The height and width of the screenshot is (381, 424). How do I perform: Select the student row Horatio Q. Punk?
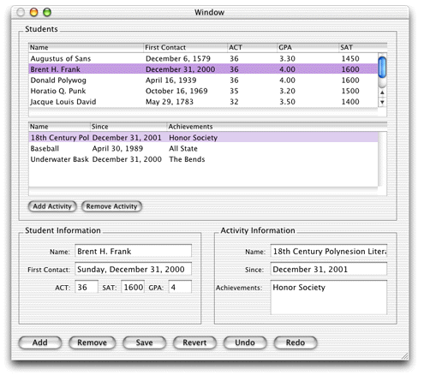click(x=203, y=91)
